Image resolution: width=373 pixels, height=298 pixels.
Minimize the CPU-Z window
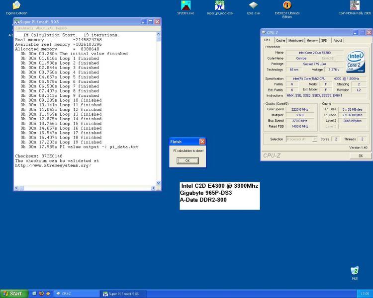(355, 33)
